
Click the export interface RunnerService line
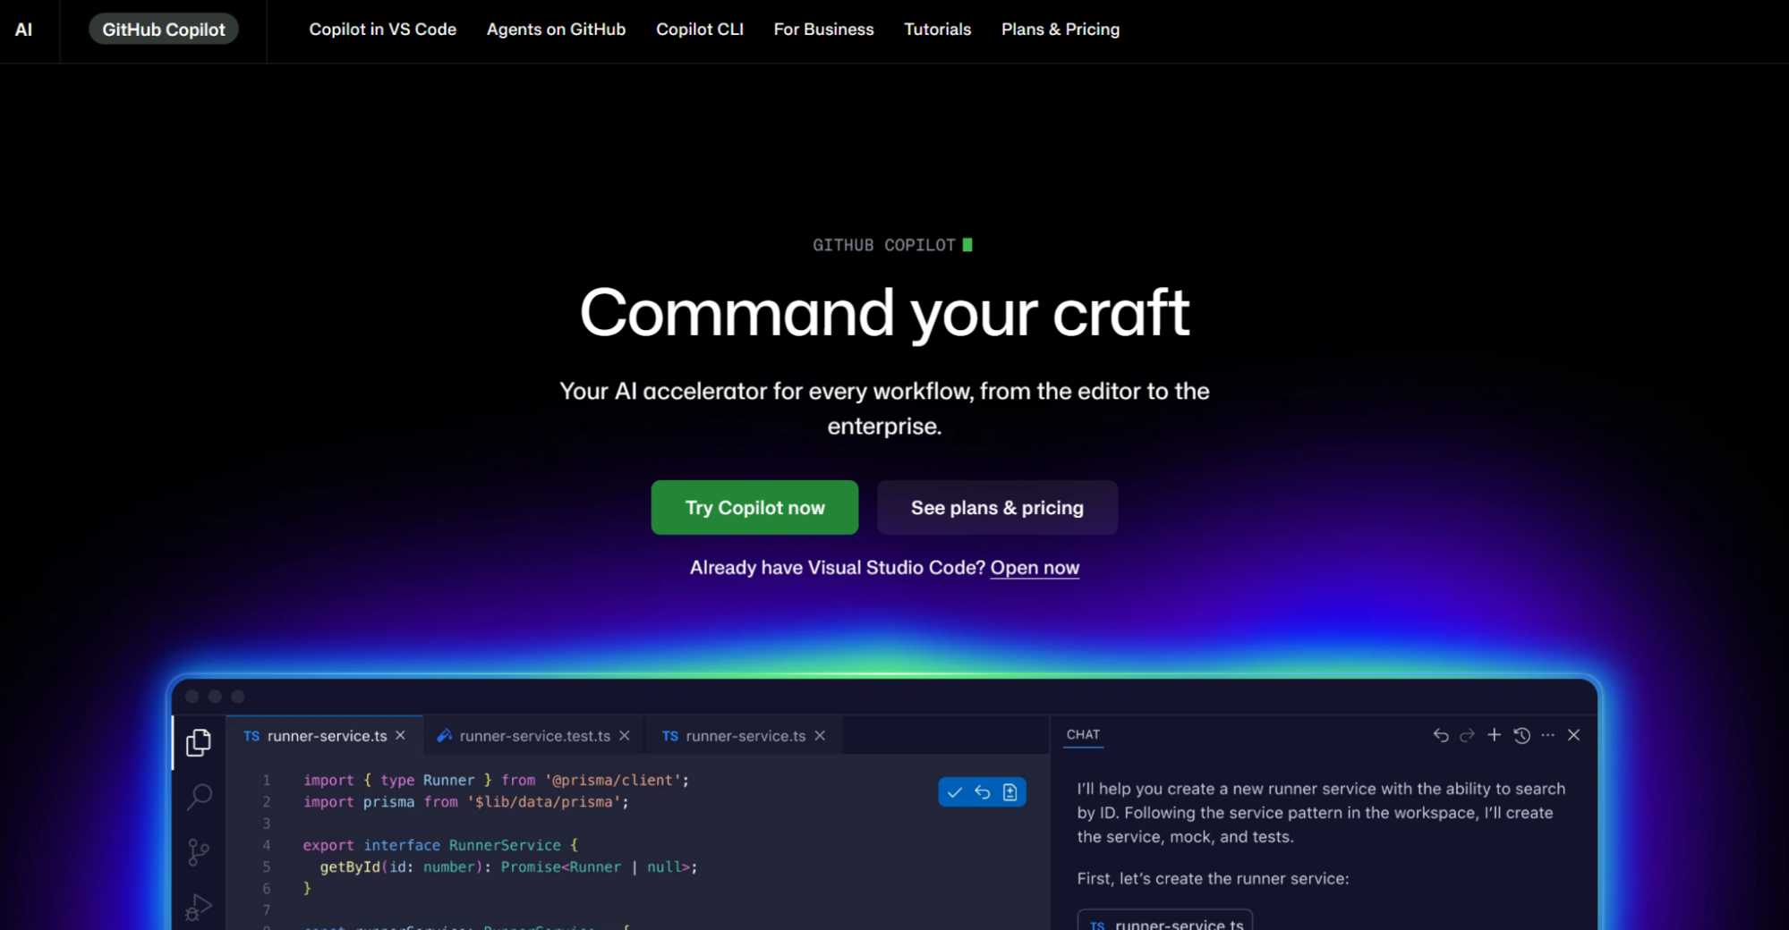[x=440, y=845]
